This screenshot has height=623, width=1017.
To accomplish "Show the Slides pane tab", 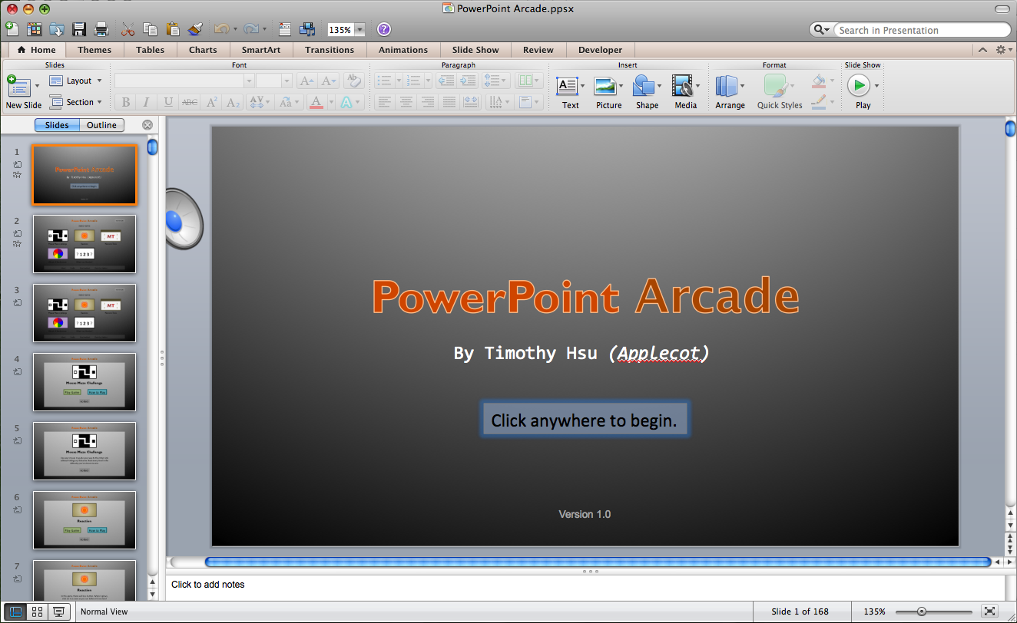I will (57, 125).
